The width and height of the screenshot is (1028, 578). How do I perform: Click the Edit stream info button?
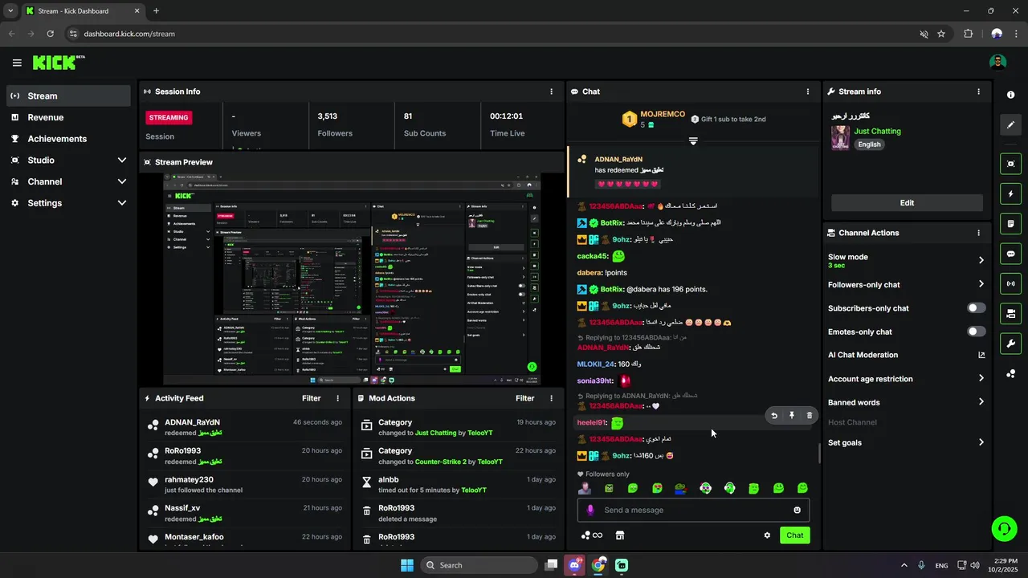point(907,203)
